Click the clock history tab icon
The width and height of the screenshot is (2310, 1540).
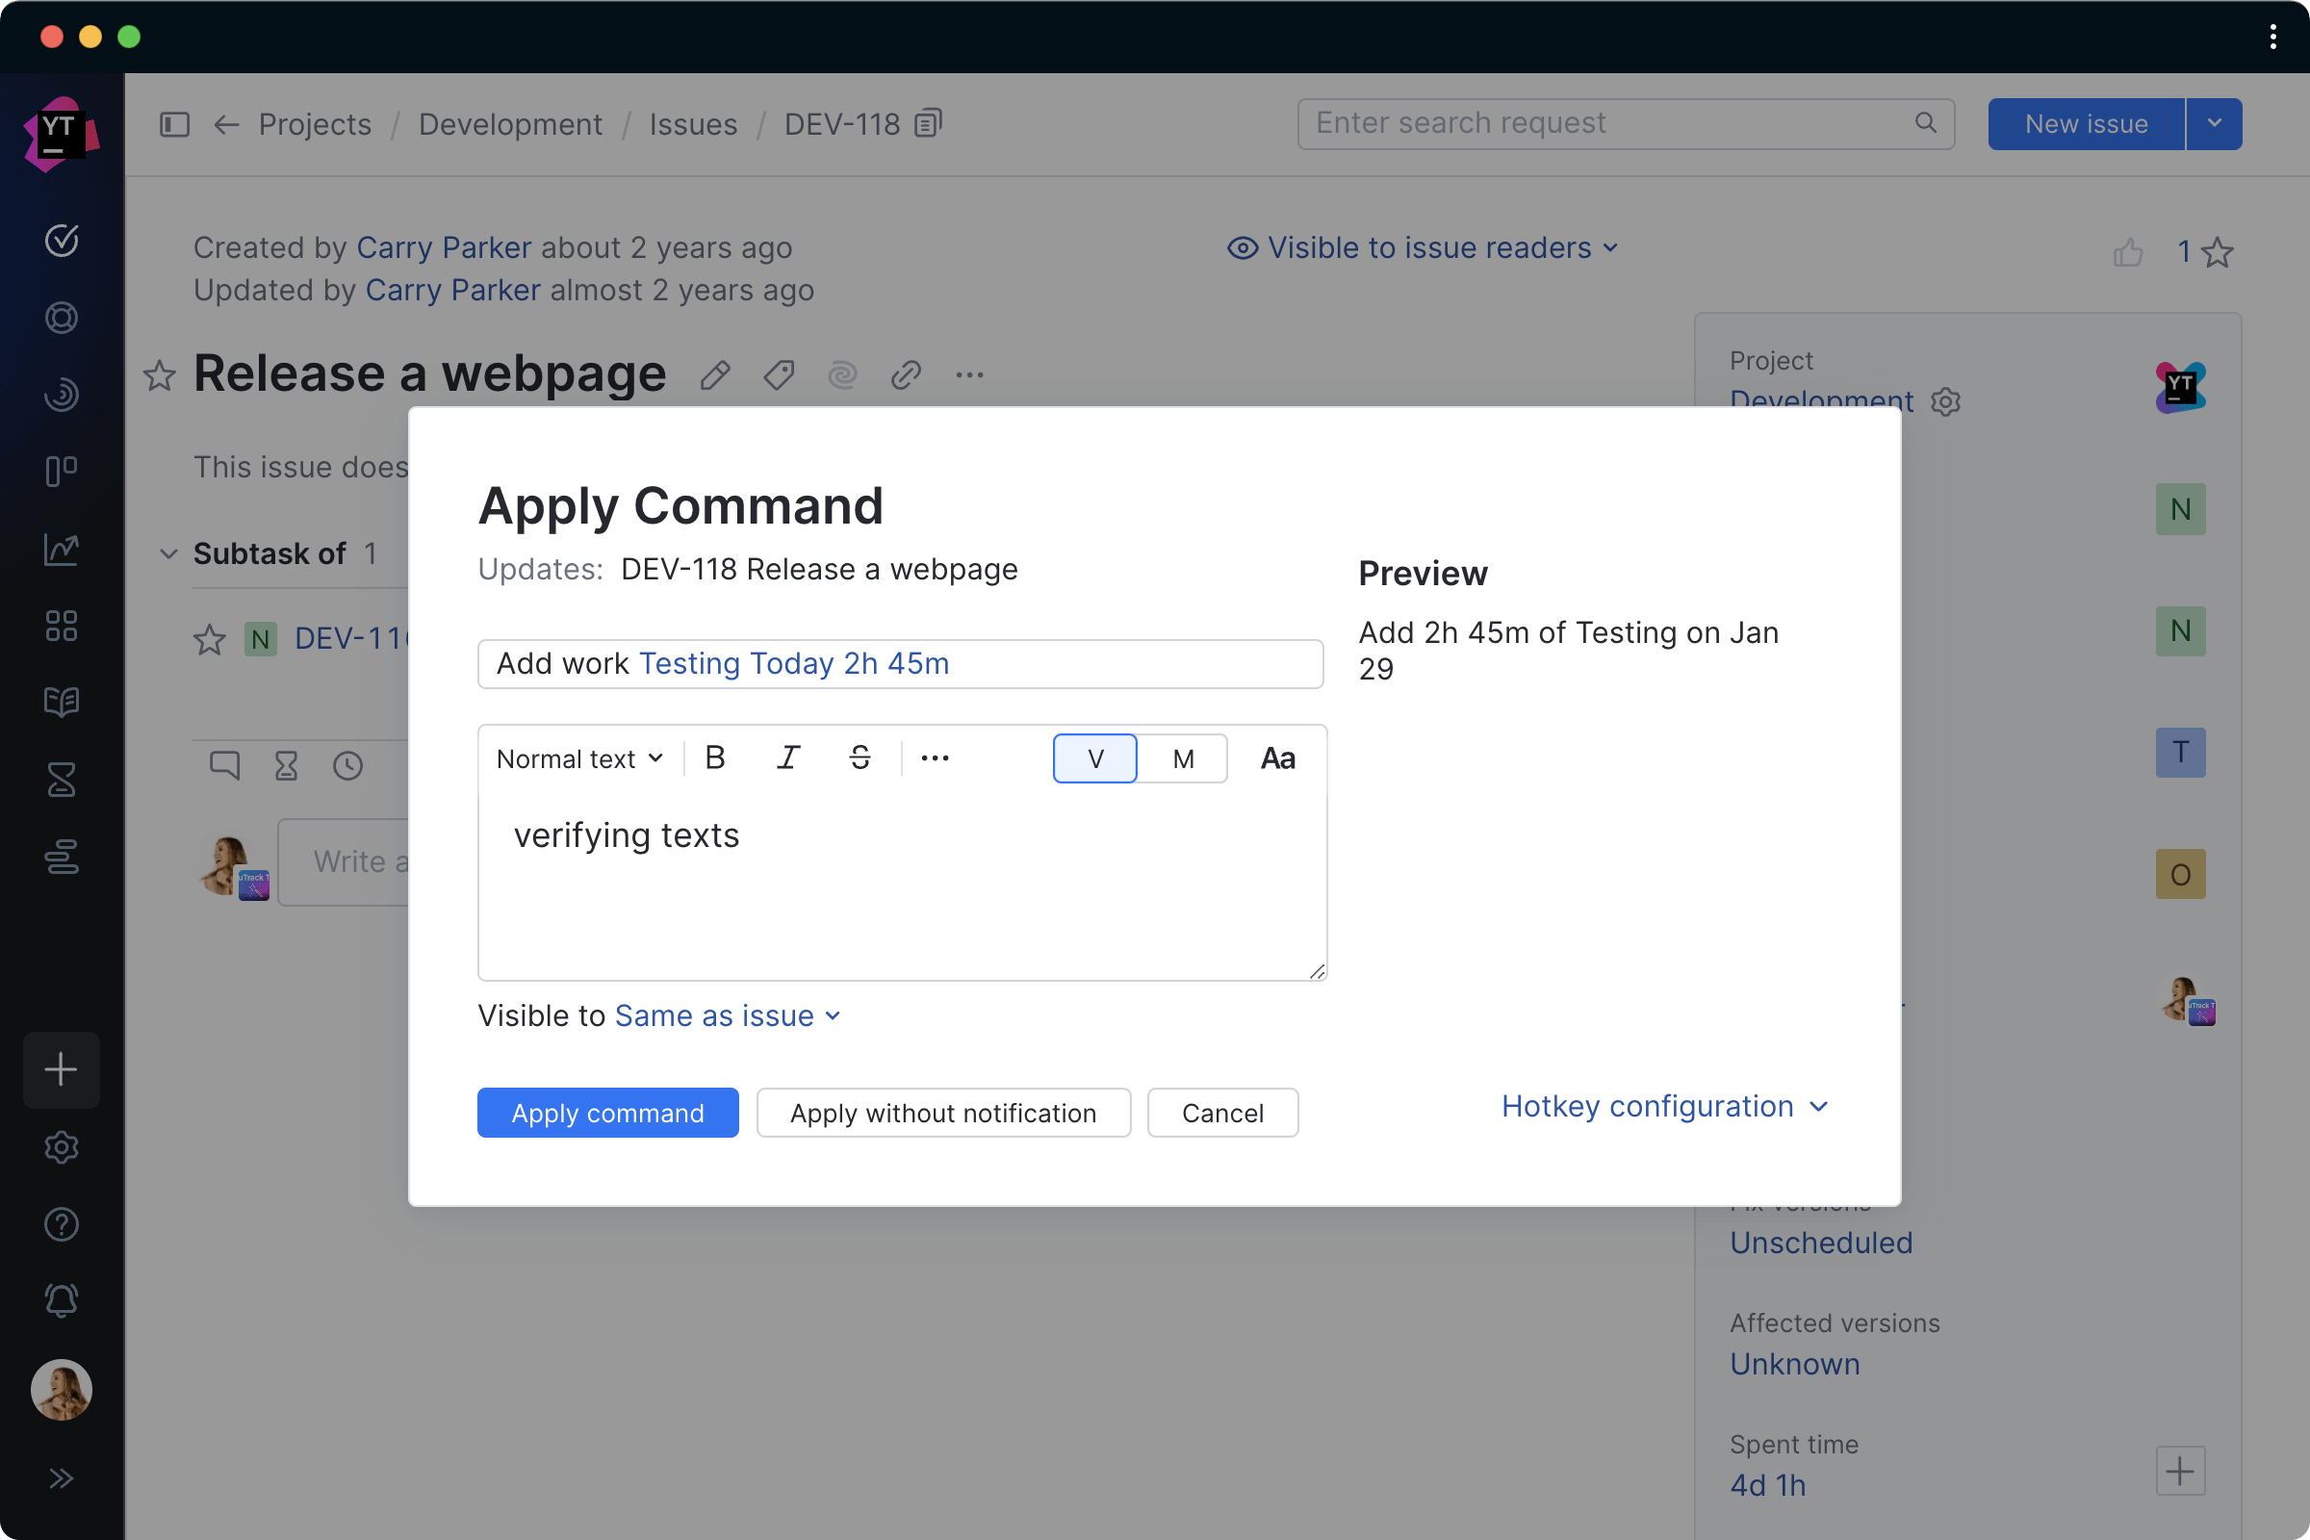pos(347,765)
